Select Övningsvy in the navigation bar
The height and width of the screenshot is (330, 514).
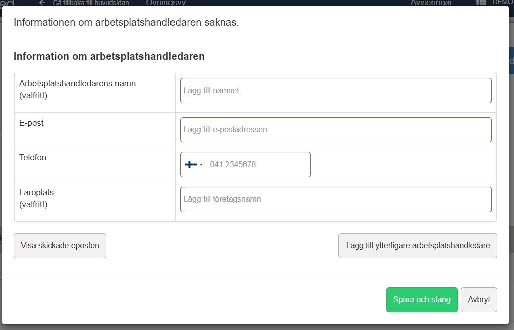pos(165,3)
